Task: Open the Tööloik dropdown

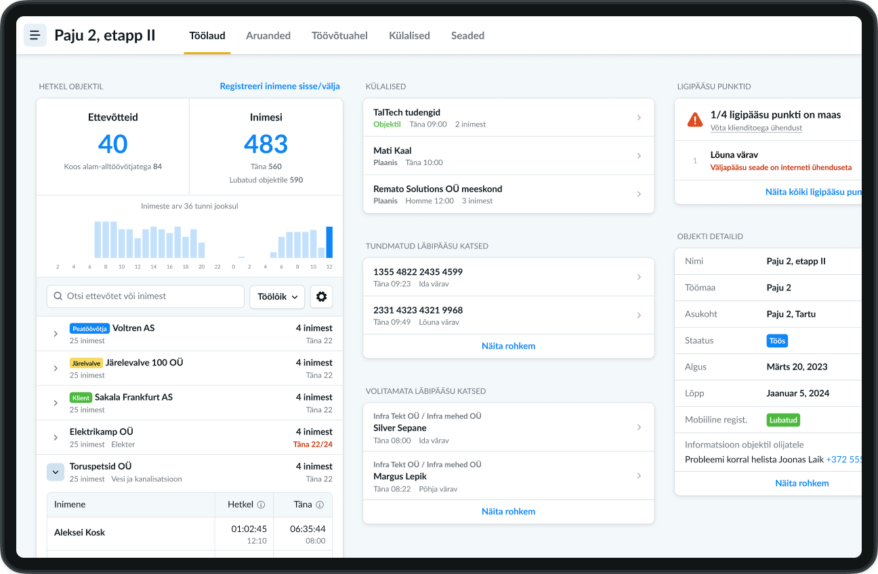Action: (277, 296)
